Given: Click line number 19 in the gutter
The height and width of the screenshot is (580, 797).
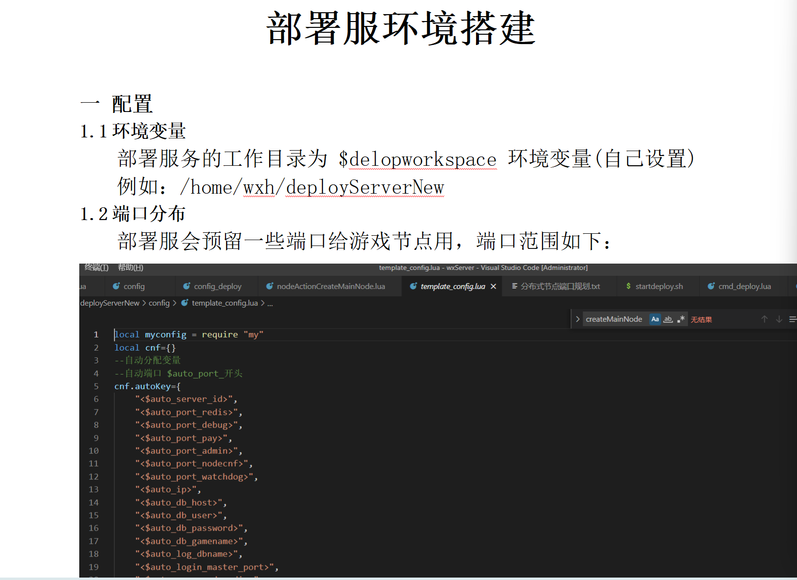Looking at the screenshot, I should [x=93, y=567].
